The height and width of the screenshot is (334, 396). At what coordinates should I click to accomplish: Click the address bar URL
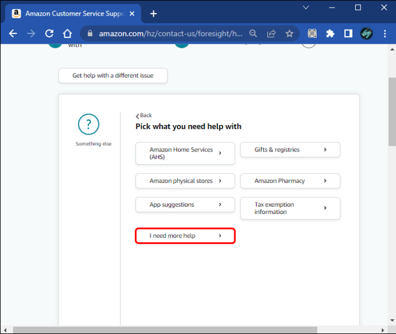[170, 33]
